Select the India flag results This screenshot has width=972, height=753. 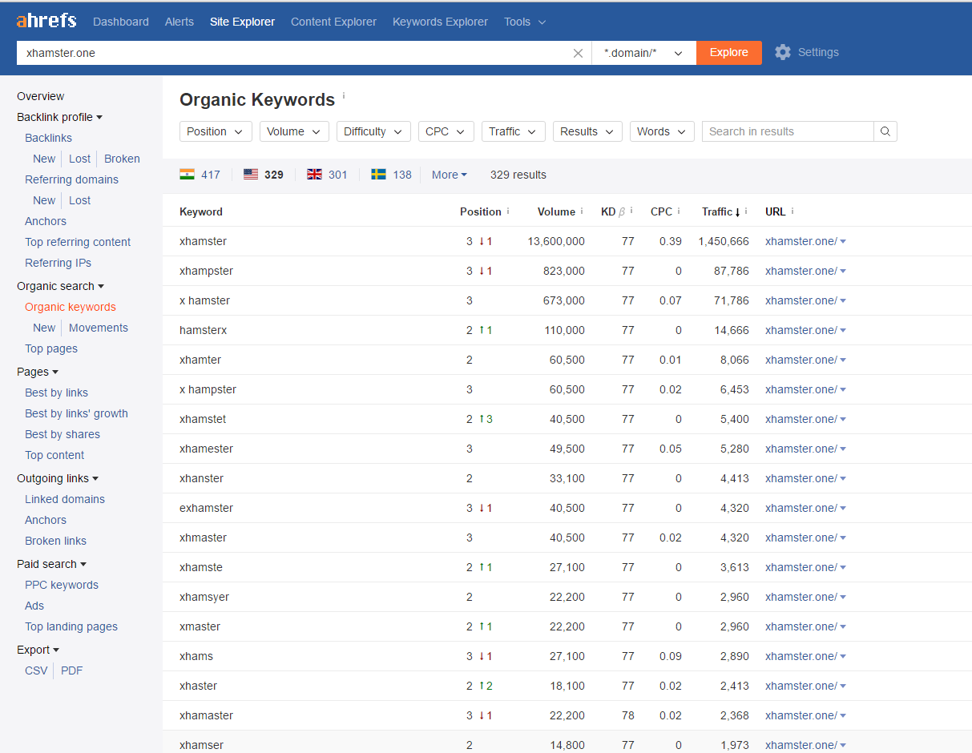point(200,175)
